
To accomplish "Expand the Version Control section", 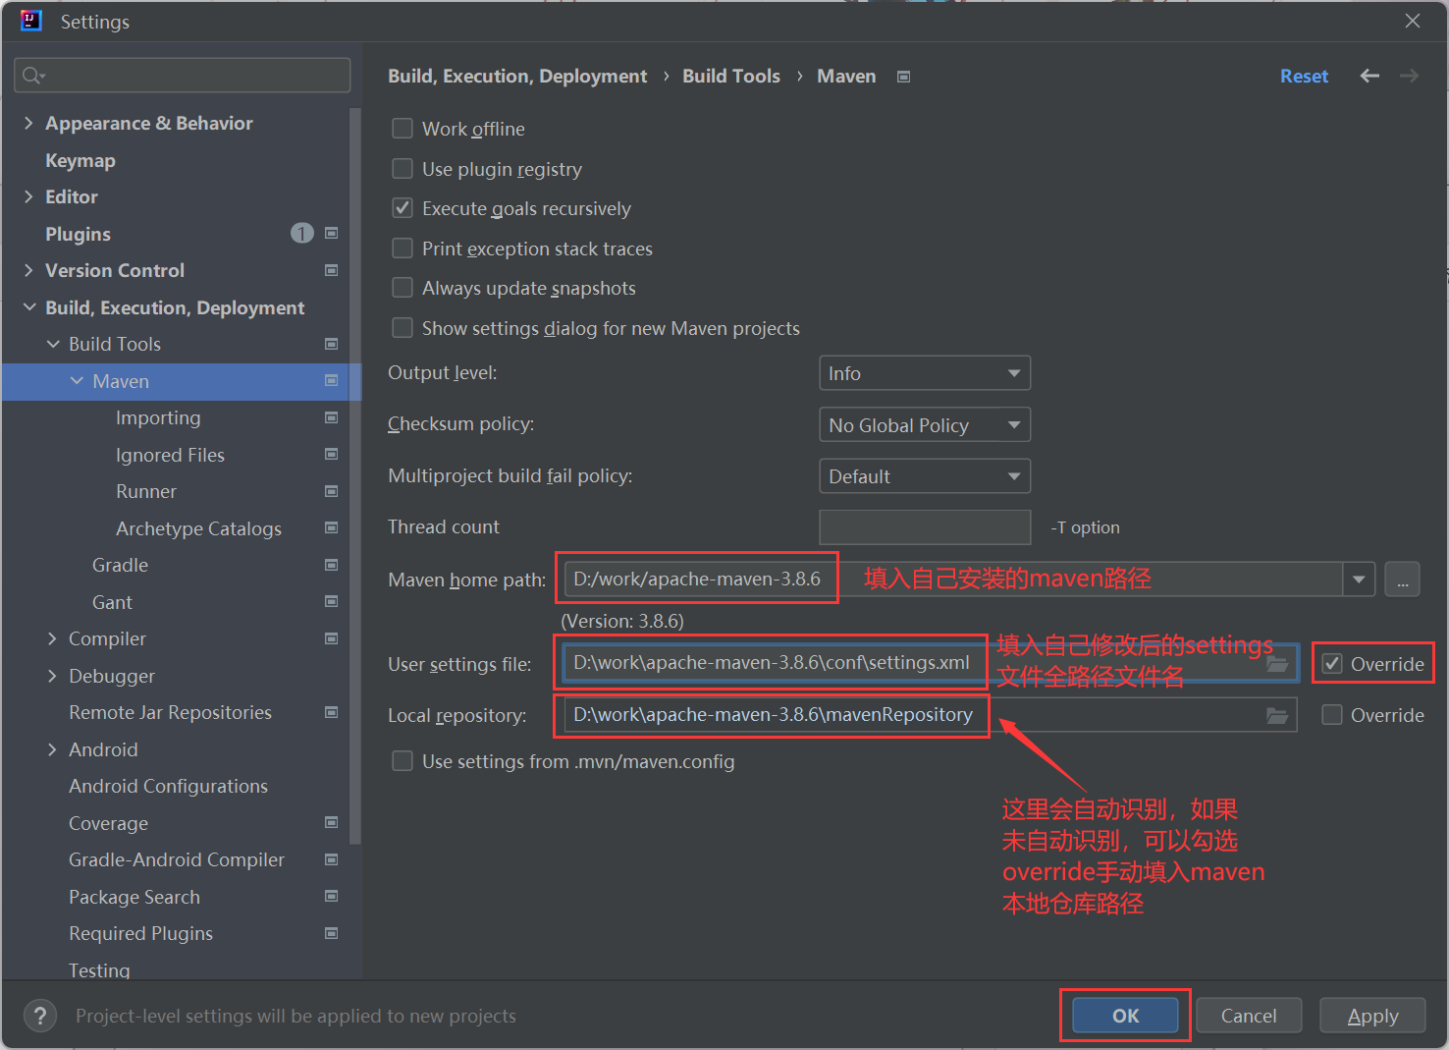I will [28, 270].
